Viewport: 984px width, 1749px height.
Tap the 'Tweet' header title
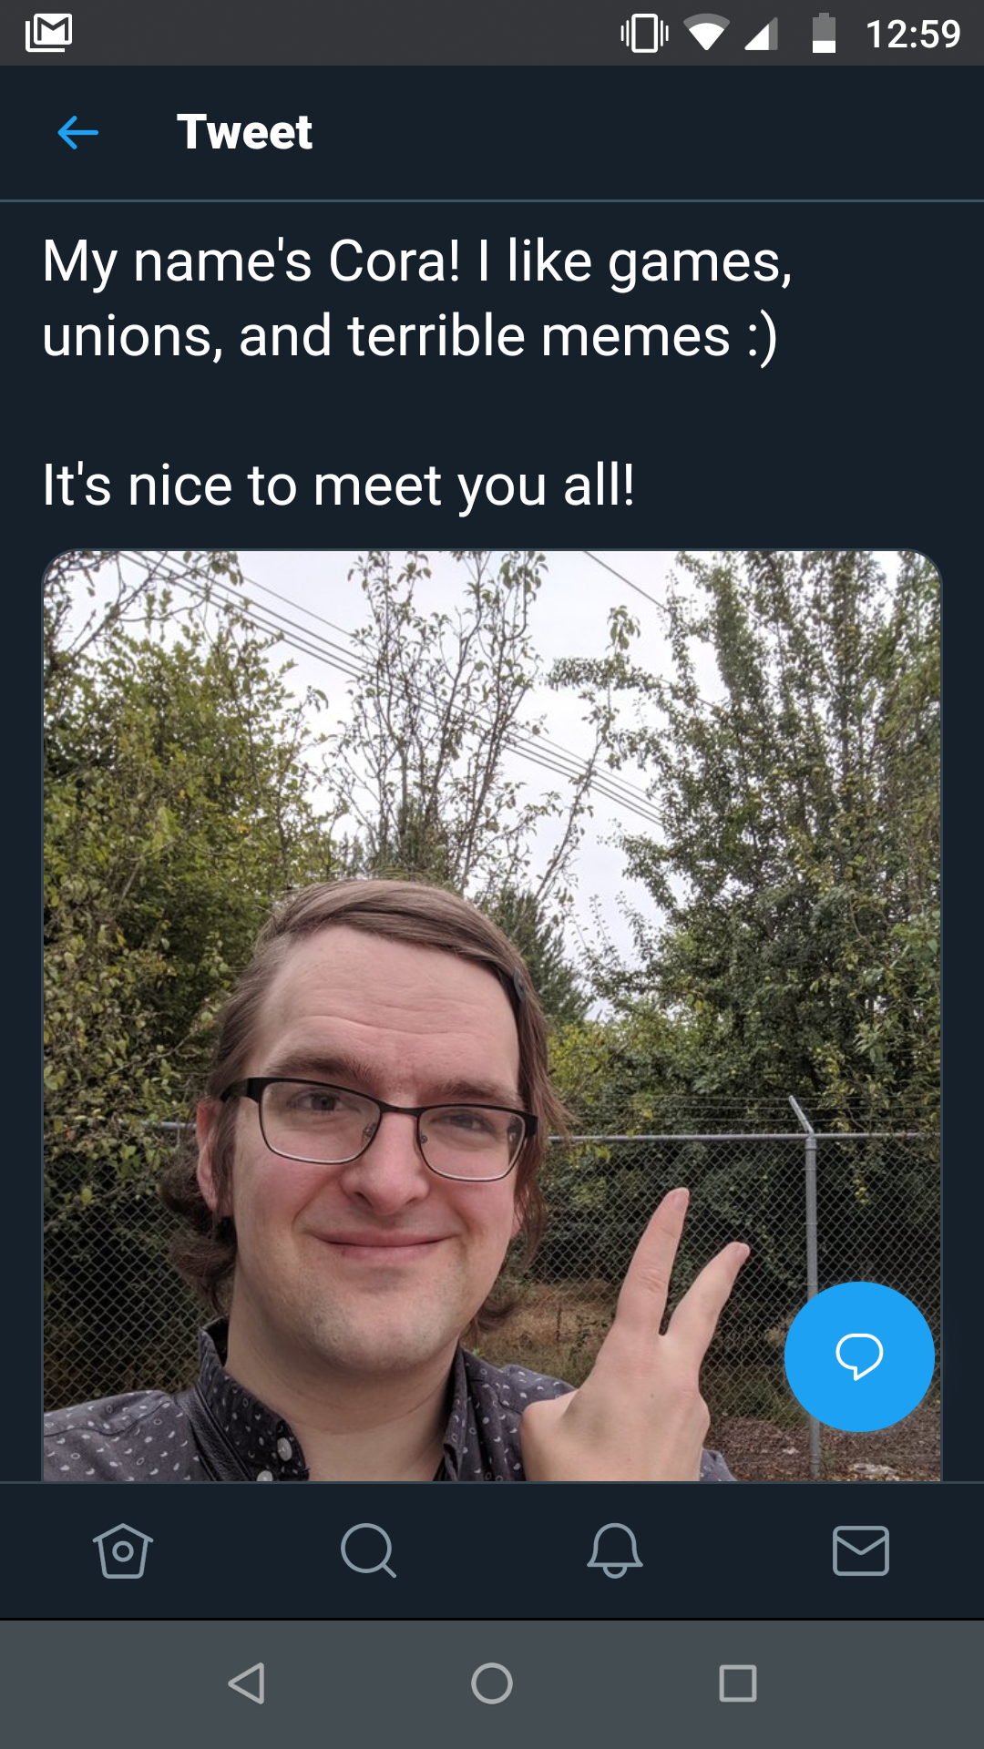(244, 132)
